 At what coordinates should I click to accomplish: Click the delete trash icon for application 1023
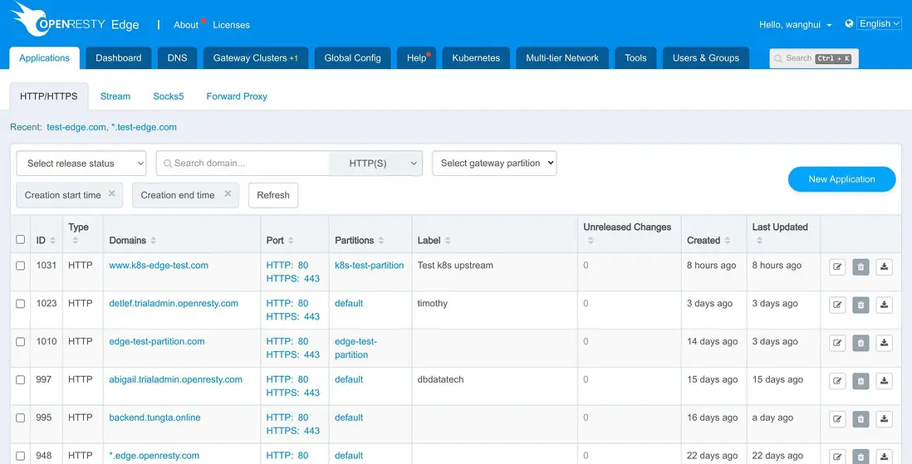[861, 305]
